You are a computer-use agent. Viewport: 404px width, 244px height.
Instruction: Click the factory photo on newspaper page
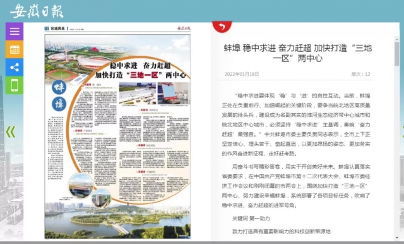138,93
